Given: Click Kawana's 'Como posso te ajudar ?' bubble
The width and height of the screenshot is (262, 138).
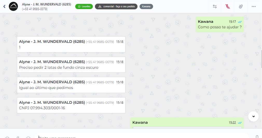Looking at the screenshot, I should coord(220,24).
